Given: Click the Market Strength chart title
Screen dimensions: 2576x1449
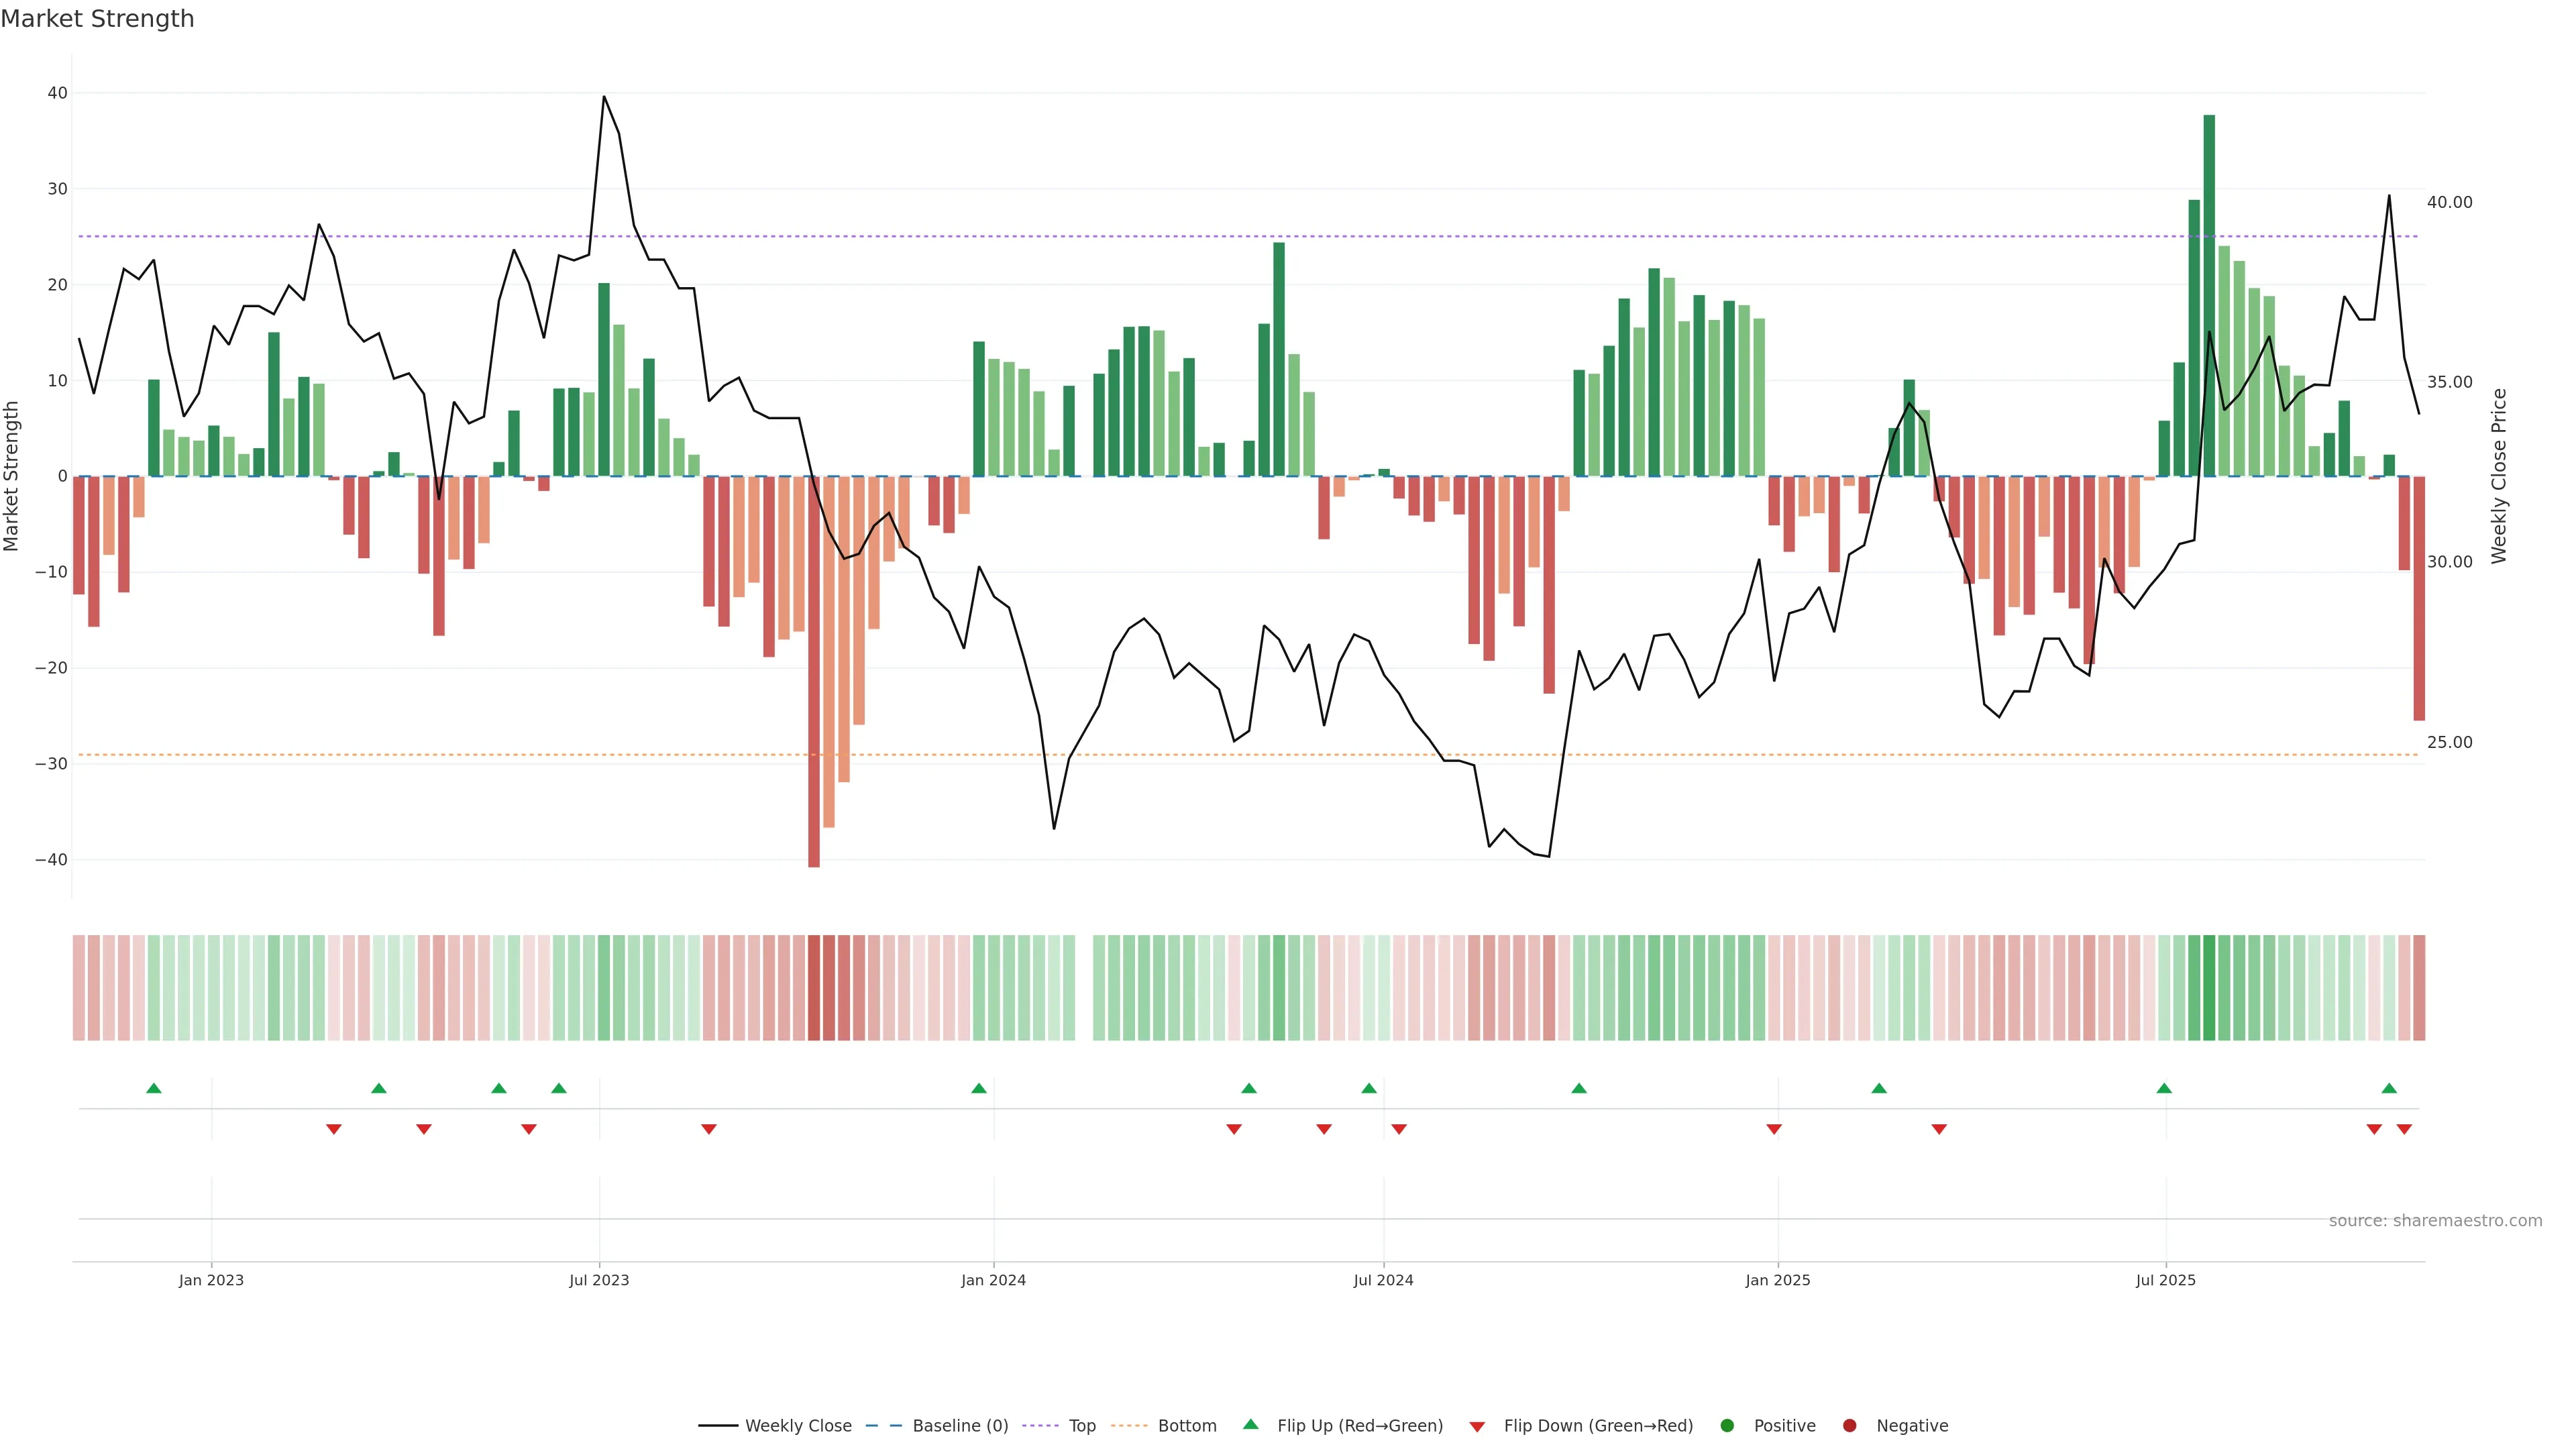Looking at the screenshot, I should pyautogui.click(x=97, y=19).
